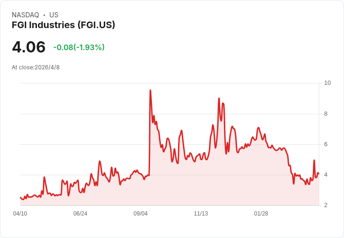Screen dimensions: 344x238
Task: Click the FGI Industries (FGI.US) title
Action: click(63, 25)
